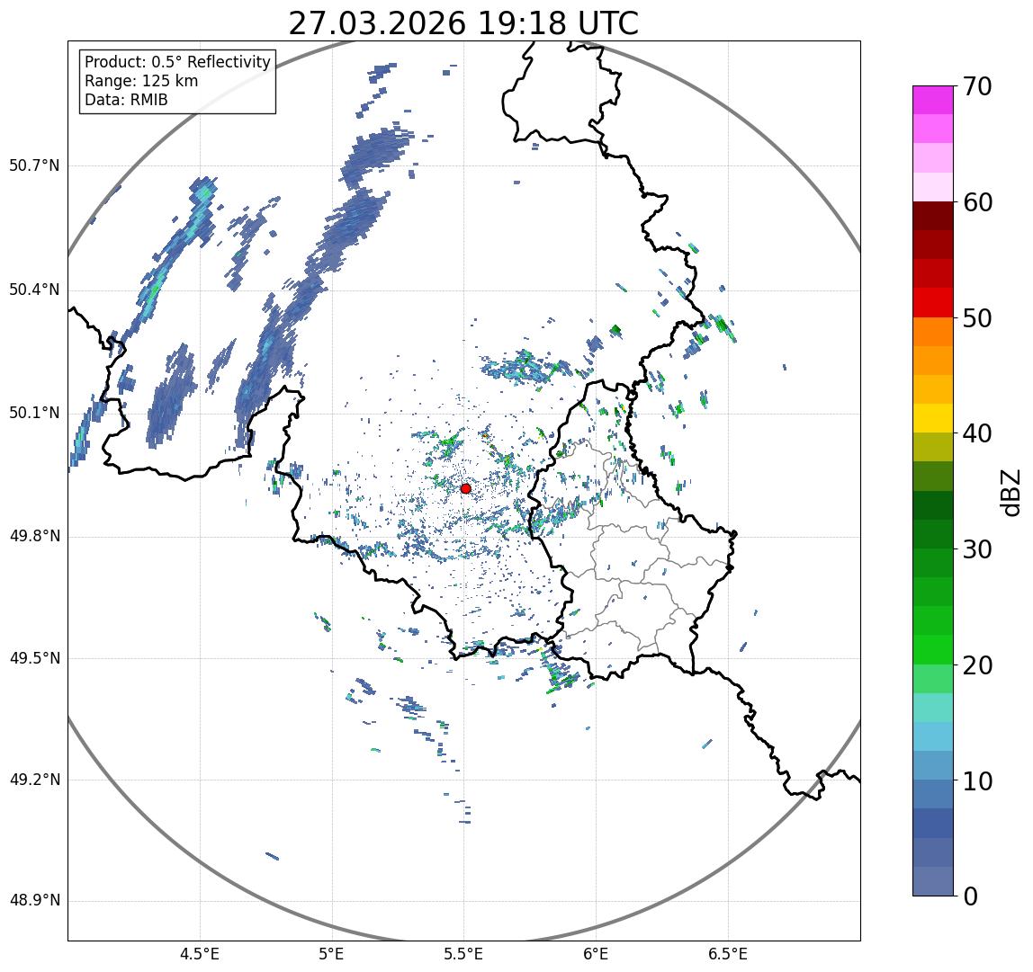Click the 4.5°E longitude label
1033x972 pixels.
point(201,954)
